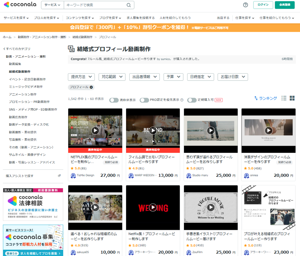
Task: Expand the 提供方法 filter dropdown
Action: click(x=81, y=77)
